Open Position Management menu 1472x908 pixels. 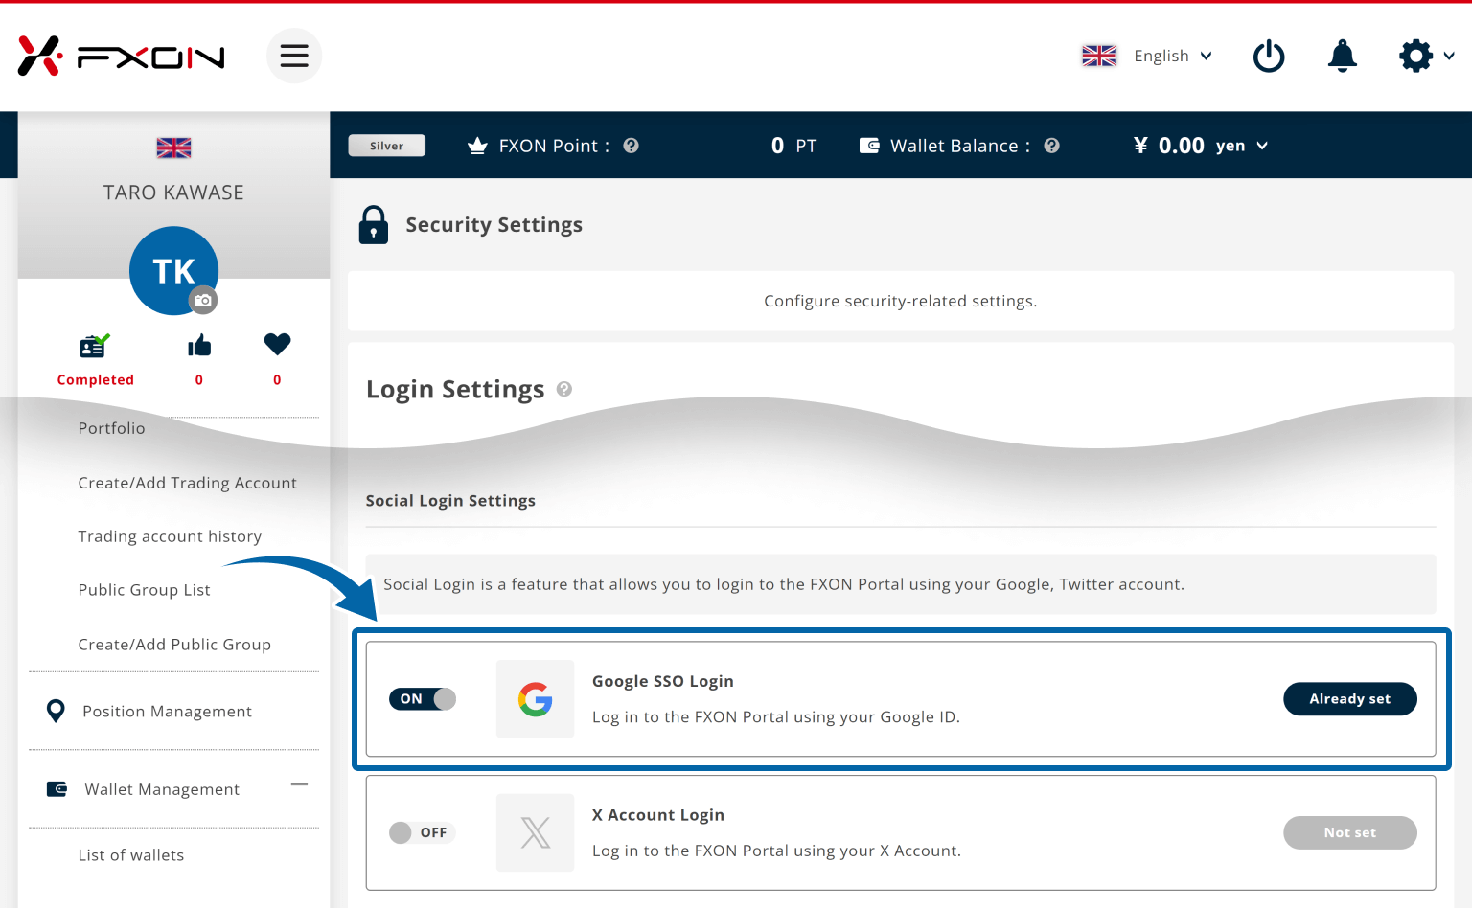pyautogui.click(x=167, y=712)
